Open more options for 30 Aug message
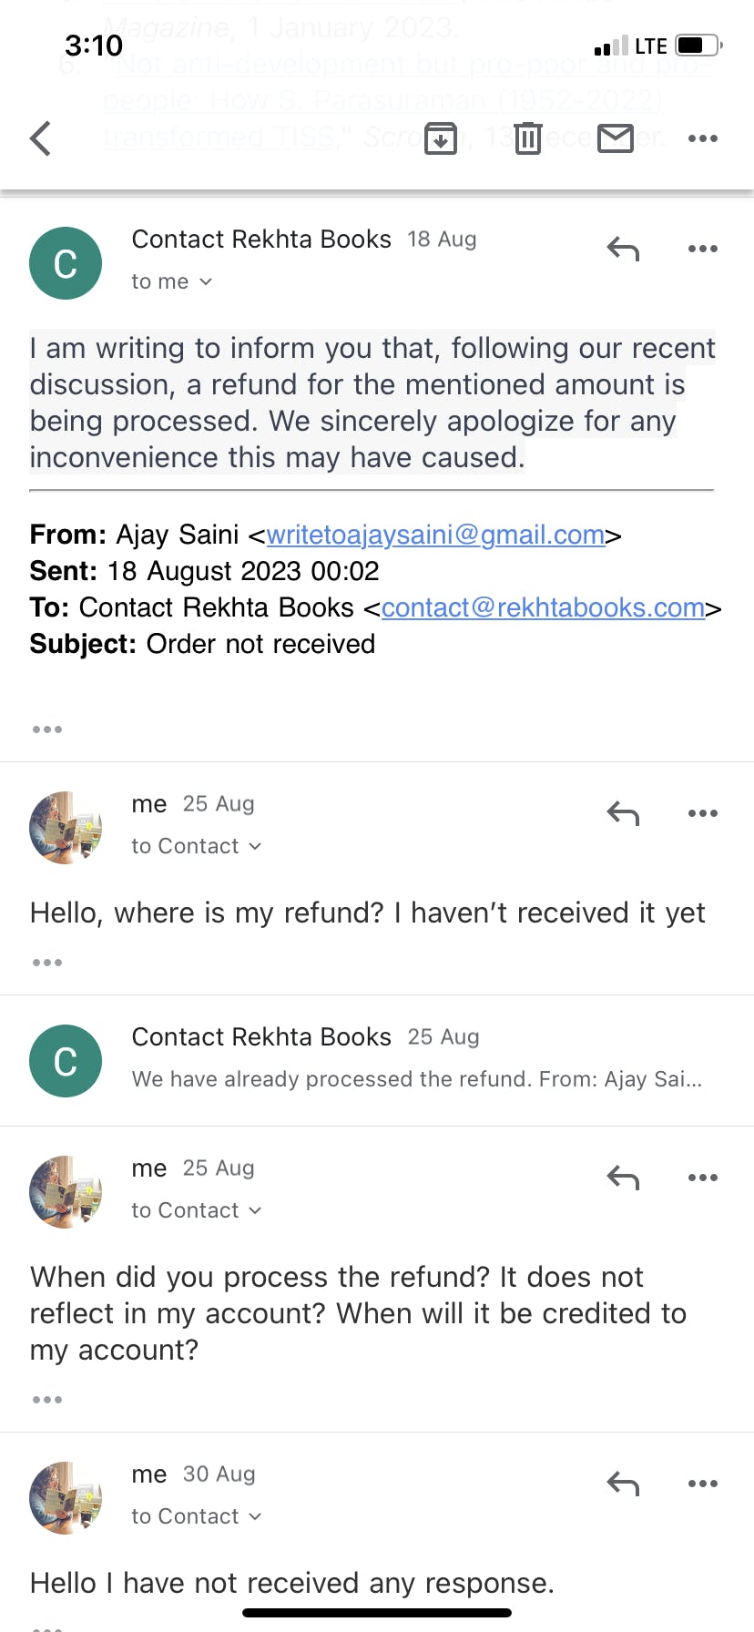Viewport: 754px width, 1632px height. [x=702, y=1484]
